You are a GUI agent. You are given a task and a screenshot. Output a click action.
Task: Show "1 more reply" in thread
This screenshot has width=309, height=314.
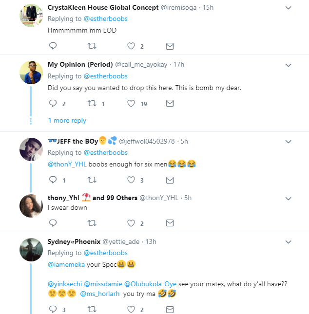click(67, 120)
